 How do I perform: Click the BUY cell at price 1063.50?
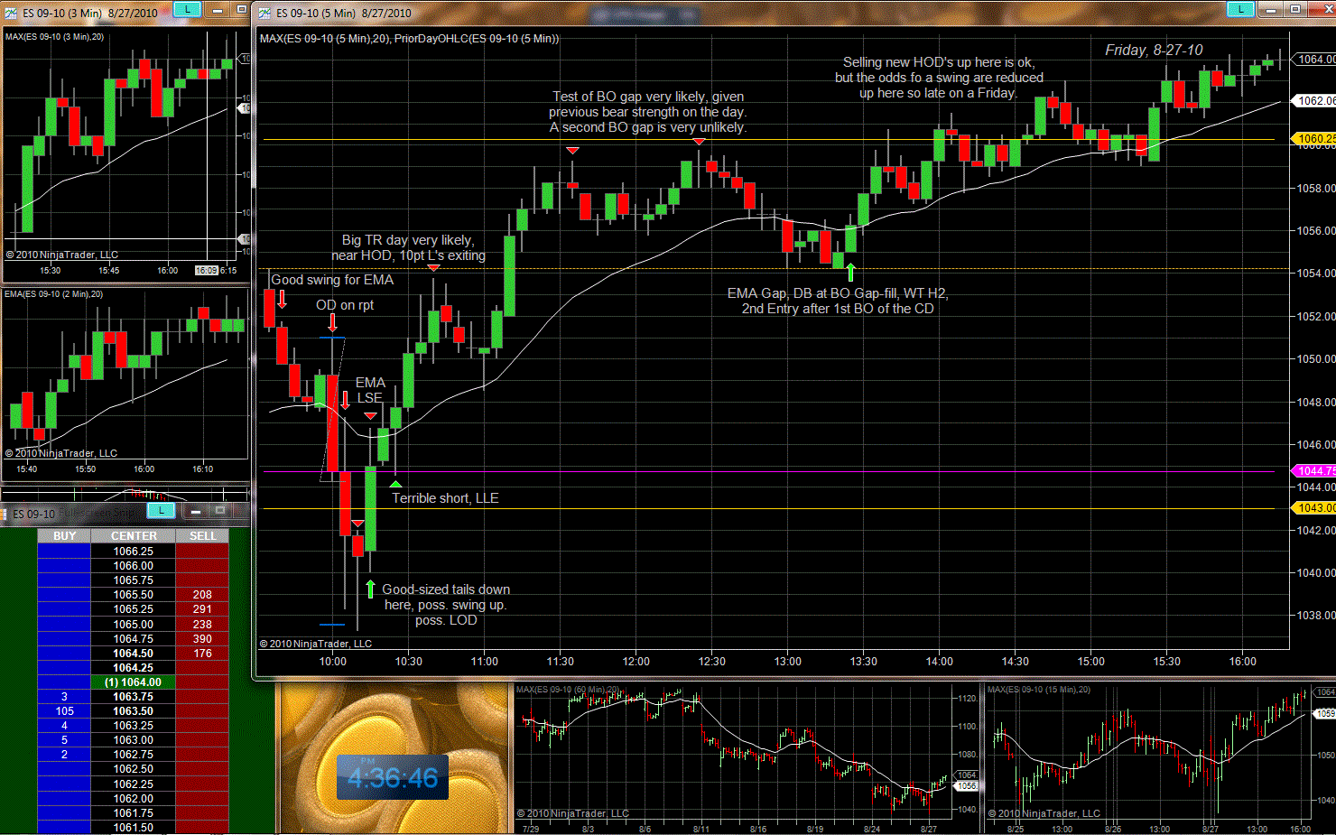pyautogui.click(x=64, y=711)
